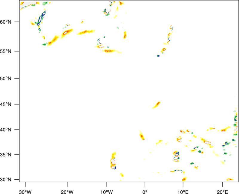Click the 20°E longitude label
The height and width of the screenshot is (194, 239).
222,192
